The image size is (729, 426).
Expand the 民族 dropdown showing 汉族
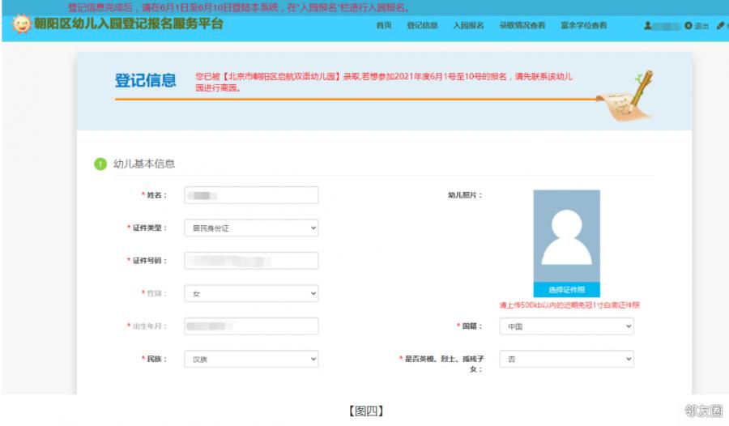click(x=252, y=359)
